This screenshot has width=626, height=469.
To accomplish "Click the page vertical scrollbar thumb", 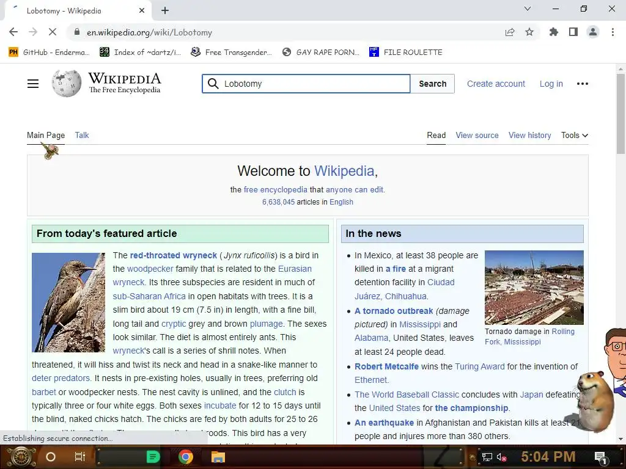I will (x=620, y=114).
